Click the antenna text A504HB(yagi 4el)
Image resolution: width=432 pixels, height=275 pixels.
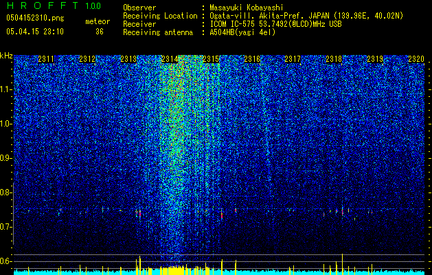[x=242, y=32]
